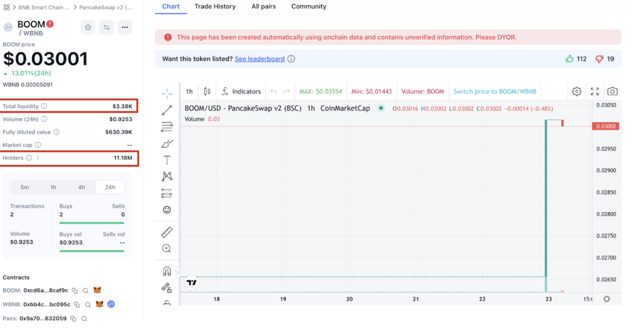This screenshot has height=331, width=640.
Task: Click the 0.03002 current price label
Action: click(x=605, y=126)
